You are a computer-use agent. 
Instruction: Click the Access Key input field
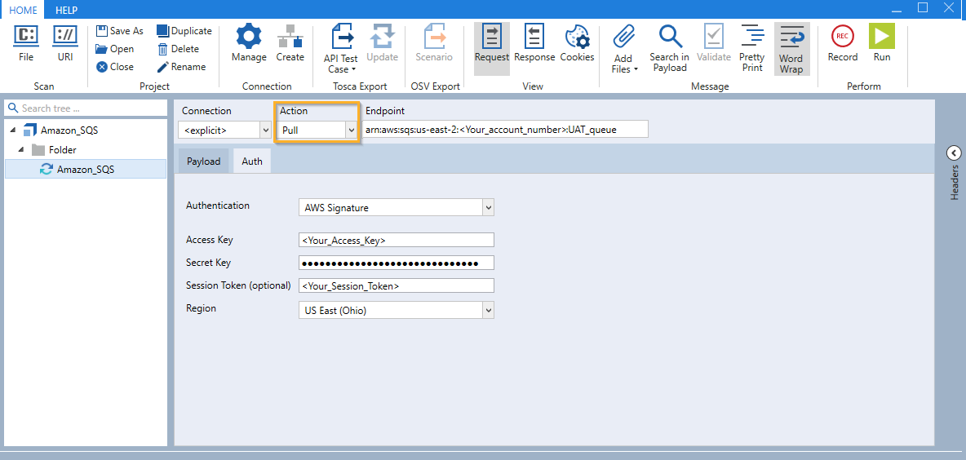click(x=397, y=240)
